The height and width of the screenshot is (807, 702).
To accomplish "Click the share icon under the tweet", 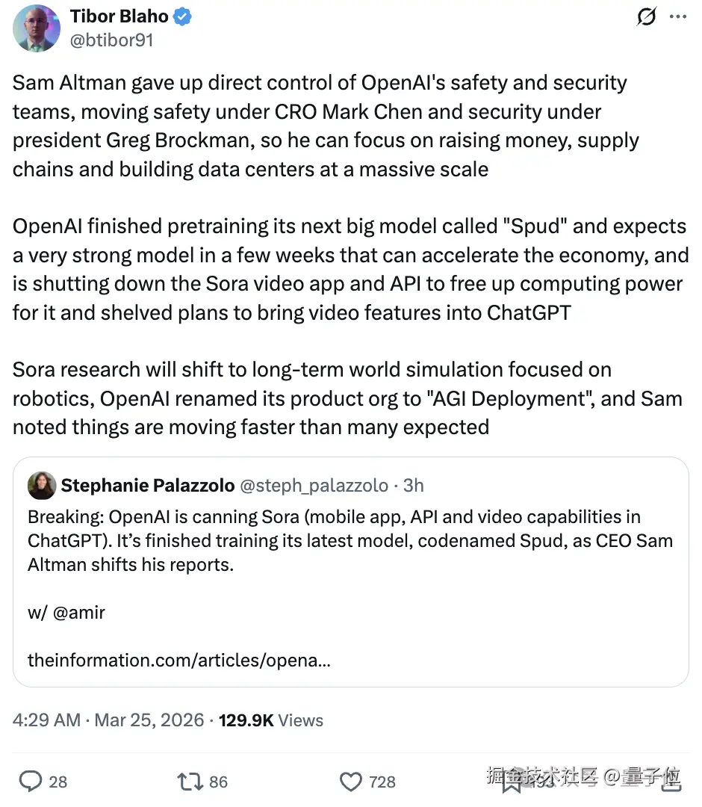I will click(x=670, y=782).
